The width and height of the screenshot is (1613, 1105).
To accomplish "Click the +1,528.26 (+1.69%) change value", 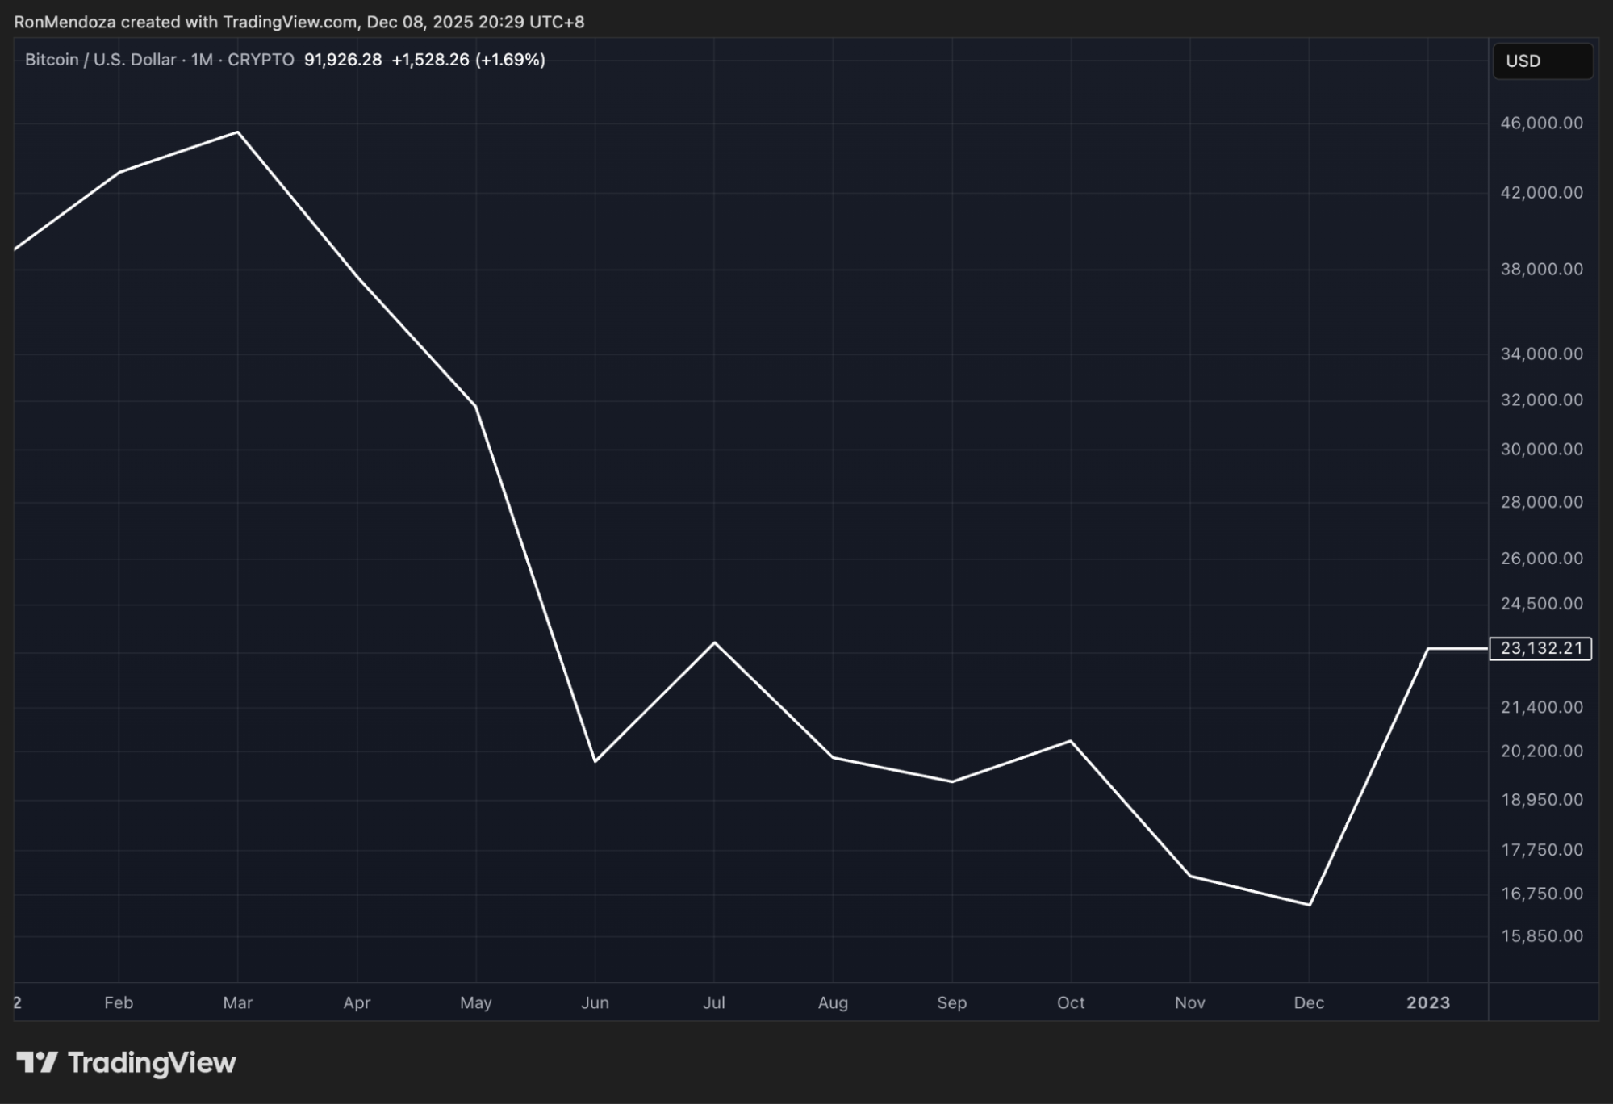I will (x=468, y=60).
